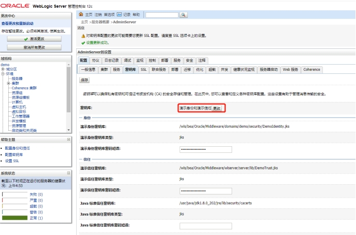Open 计算机 in domain tree
This screenshot has width=356, height=235.
coord(17,102)
